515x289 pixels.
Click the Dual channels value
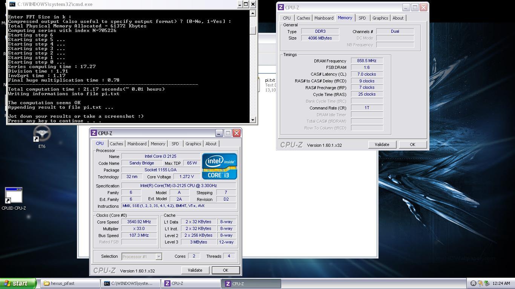click(395, 31)
